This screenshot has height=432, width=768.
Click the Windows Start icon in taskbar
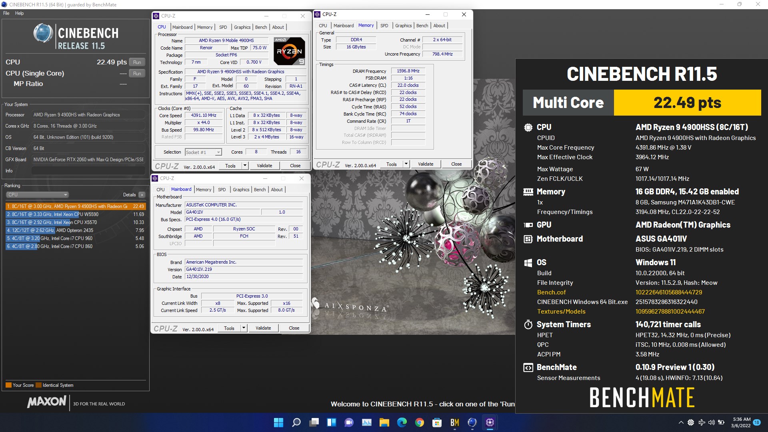278,422
